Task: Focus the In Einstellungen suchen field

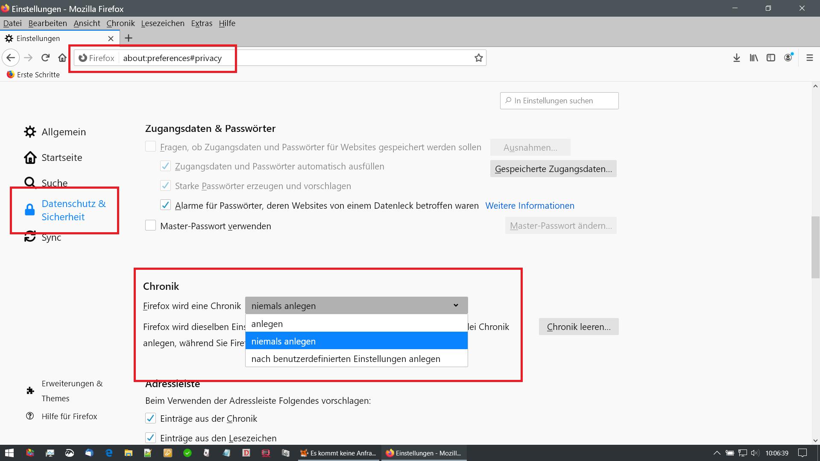Action: pos(559,101)
